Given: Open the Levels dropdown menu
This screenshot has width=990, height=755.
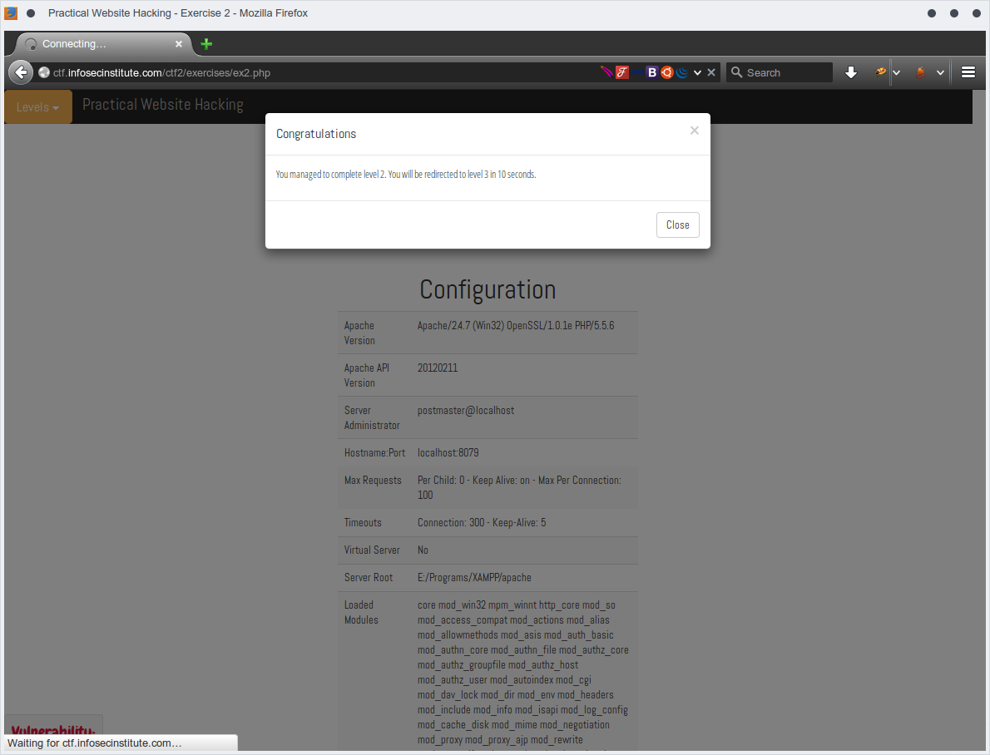Looking at the screenshot, I should 37,107.
